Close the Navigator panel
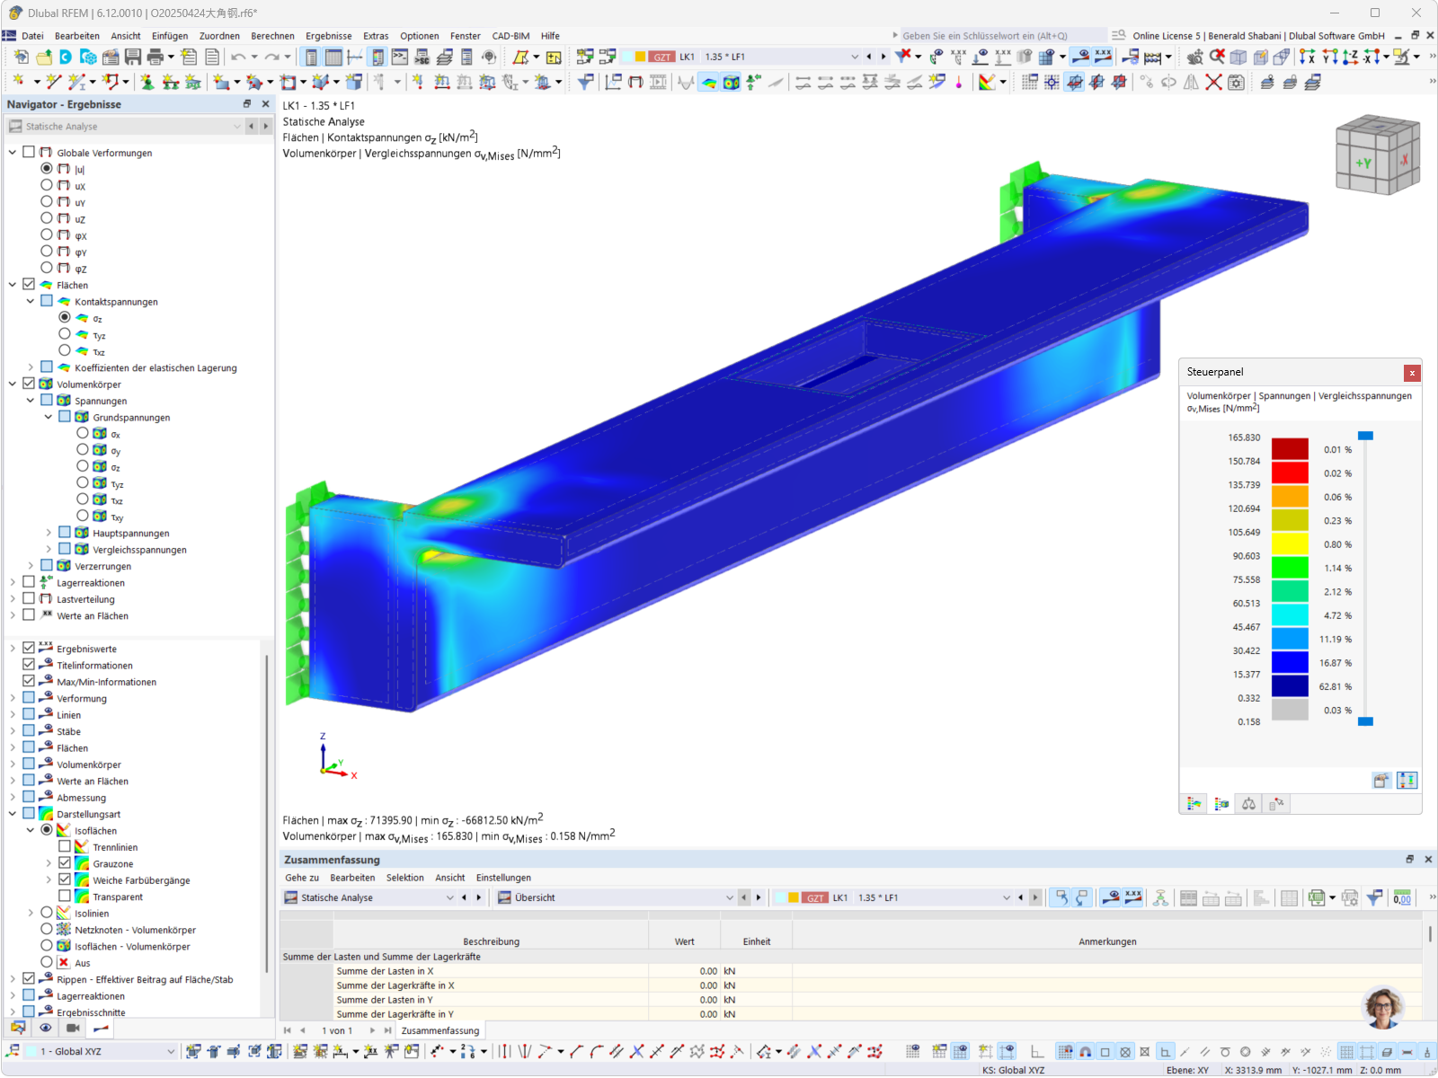 coord(265,104)
